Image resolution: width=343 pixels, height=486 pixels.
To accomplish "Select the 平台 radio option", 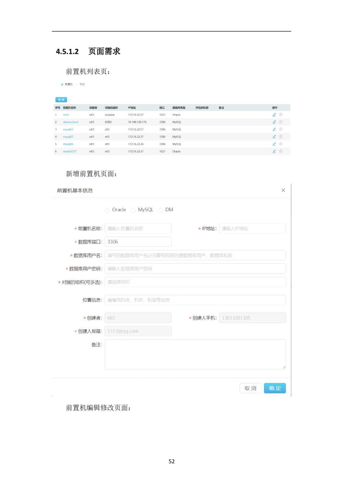I will pyautogui.click(x=78, y=84).
